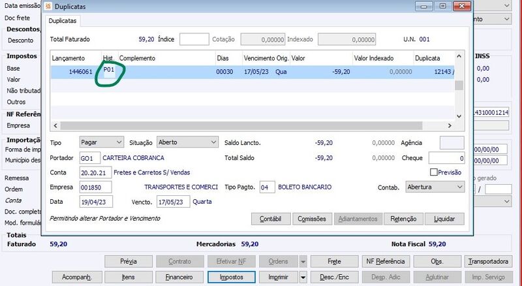522x286 pixels.
Task: Click the Imprimir button
Action: click(x=279, y=278)
